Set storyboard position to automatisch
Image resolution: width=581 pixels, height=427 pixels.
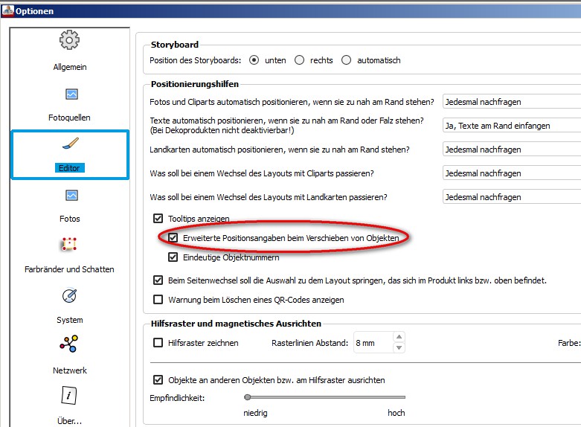tap(346, 60)
